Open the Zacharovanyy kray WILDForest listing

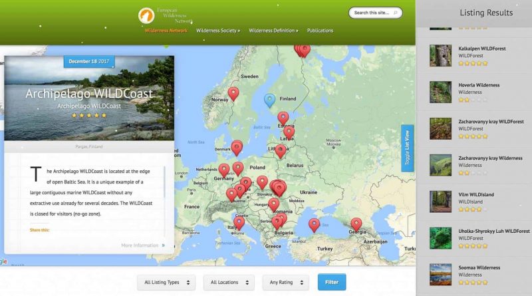(491, 122)
